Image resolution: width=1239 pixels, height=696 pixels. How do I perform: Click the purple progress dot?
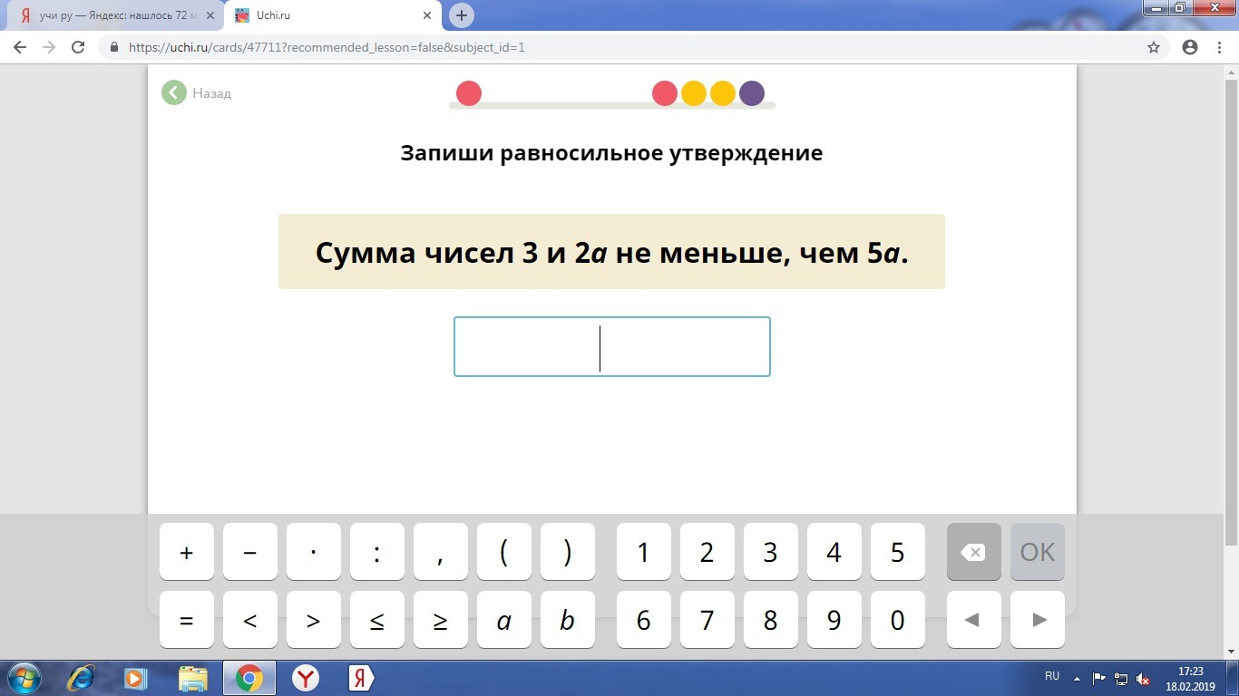(x=752, y=92)
